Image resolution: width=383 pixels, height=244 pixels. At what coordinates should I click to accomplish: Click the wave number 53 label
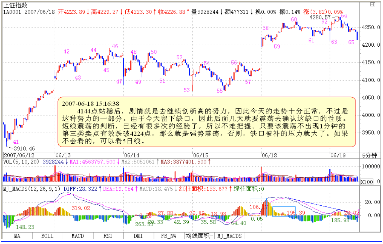pos(187,90)
